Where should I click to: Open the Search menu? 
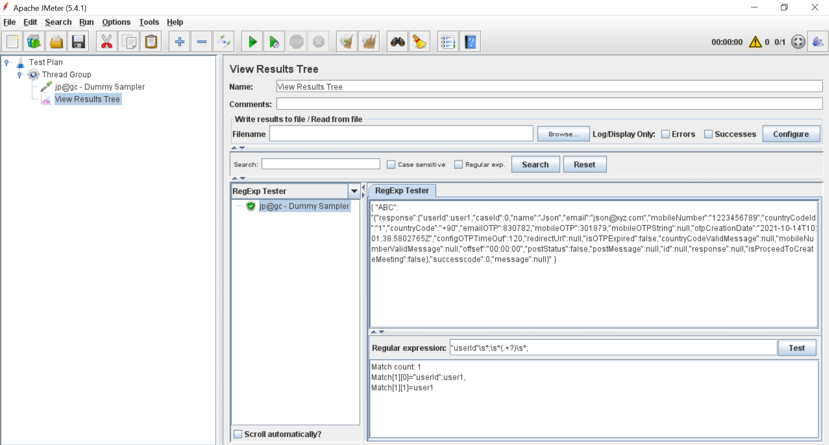58,22
